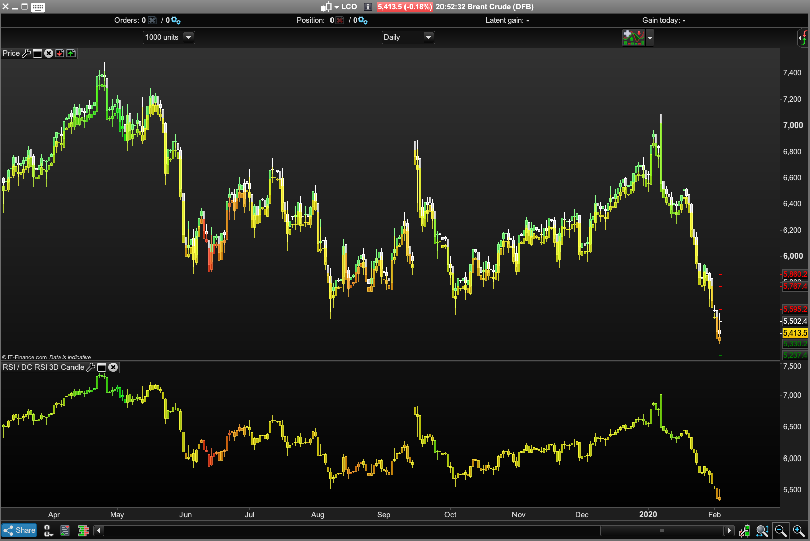The height and width of the screenshot is (541, 810).
Task: Click the candle chart scaling icon
Action: [x=744, y=531]
